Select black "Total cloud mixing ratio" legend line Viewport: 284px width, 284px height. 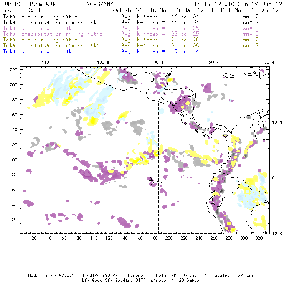tap(40, 17)
